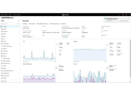Open Local Users & Groups
Viewport: 131px width, 98px height.
pos(10,46)
